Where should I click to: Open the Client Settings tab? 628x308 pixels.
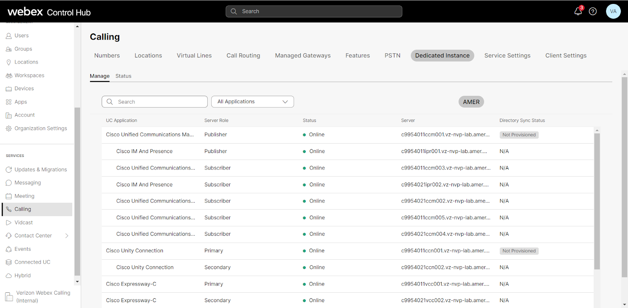[566, 56]
